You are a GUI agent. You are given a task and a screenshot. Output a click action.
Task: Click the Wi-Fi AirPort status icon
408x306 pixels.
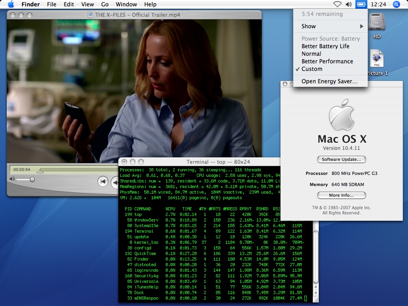pos(337,4)
